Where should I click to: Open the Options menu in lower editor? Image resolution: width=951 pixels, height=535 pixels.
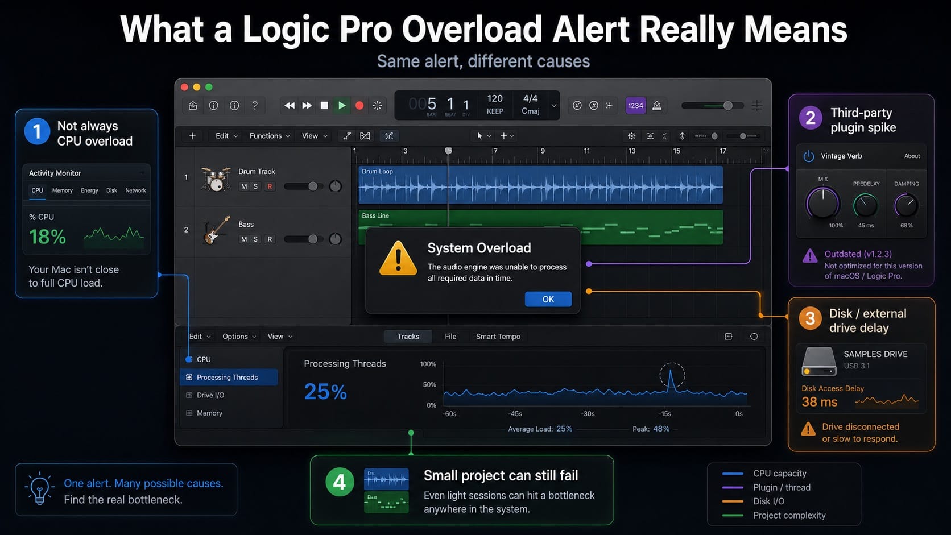coord(239,337)
